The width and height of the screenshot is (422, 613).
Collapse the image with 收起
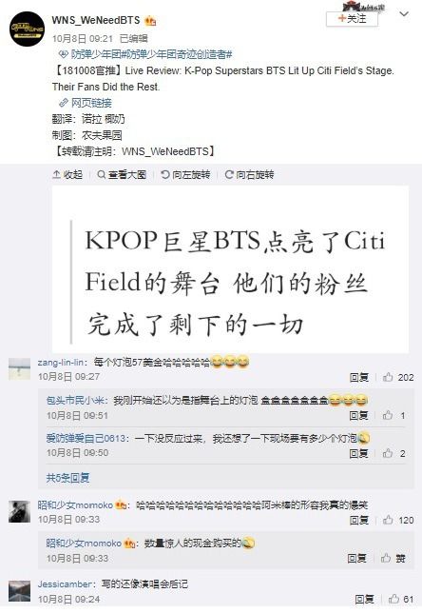tap(67, 174)
